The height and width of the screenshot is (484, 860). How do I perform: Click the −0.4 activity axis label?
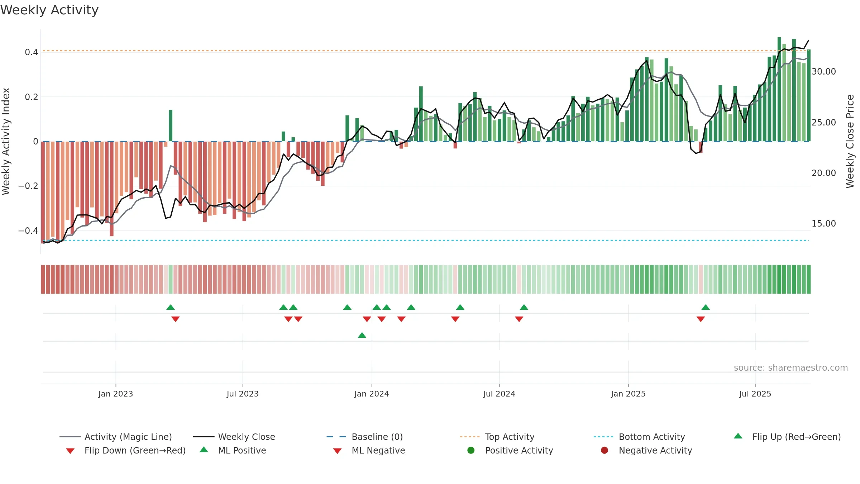coord(28,231)
